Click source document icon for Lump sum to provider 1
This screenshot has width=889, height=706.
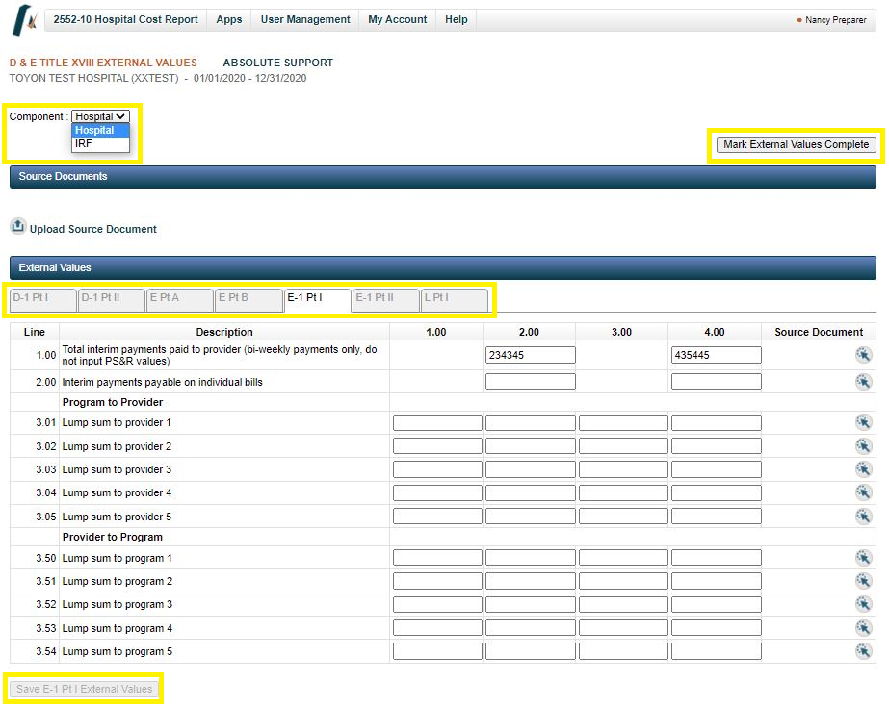pos(863,422)
